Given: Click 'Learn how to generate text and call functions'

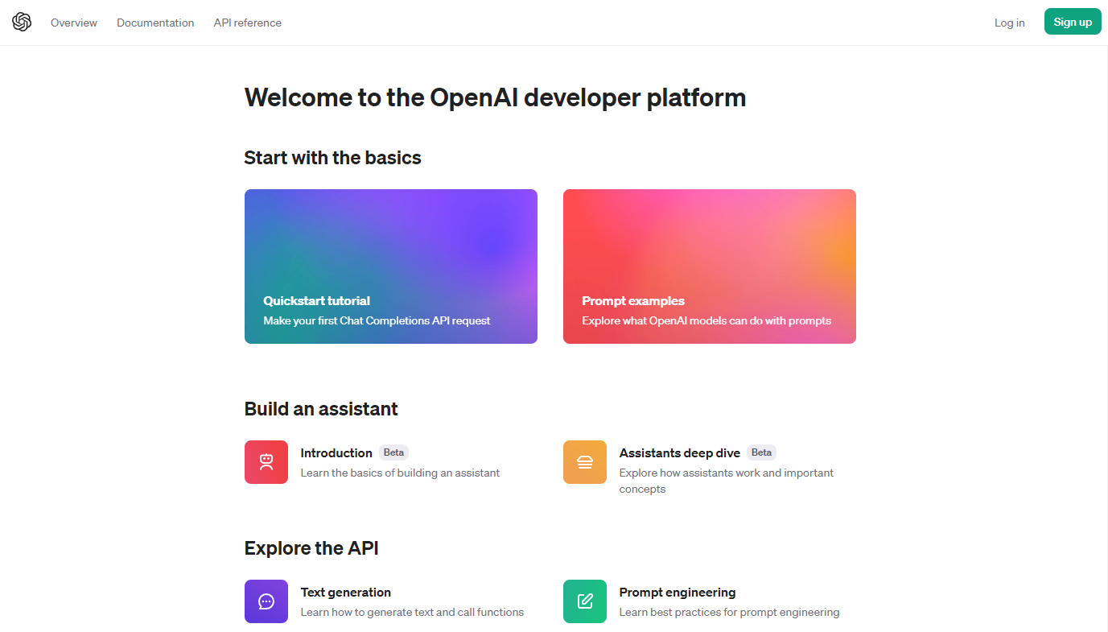Looking at the screenshot, I should point(412,612).
